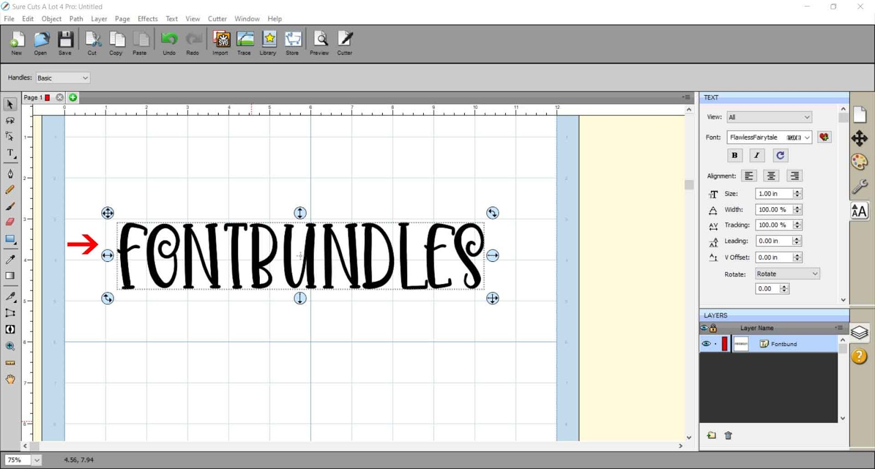The image size is (875, 469).
Task: Select the Page 1 tab
Action: coord(36,97)
